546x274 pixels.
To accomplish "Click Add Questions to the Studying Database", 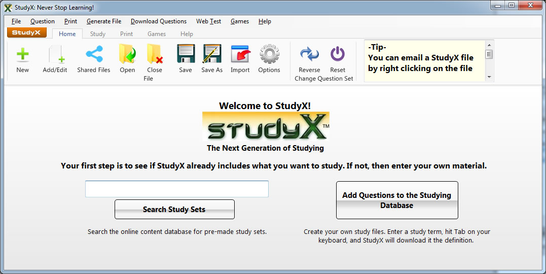I will tap(397, 200).
